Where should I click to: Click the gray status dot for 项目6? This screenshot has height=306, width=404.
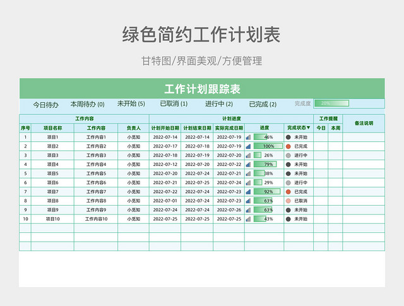[x=288, y=182]
